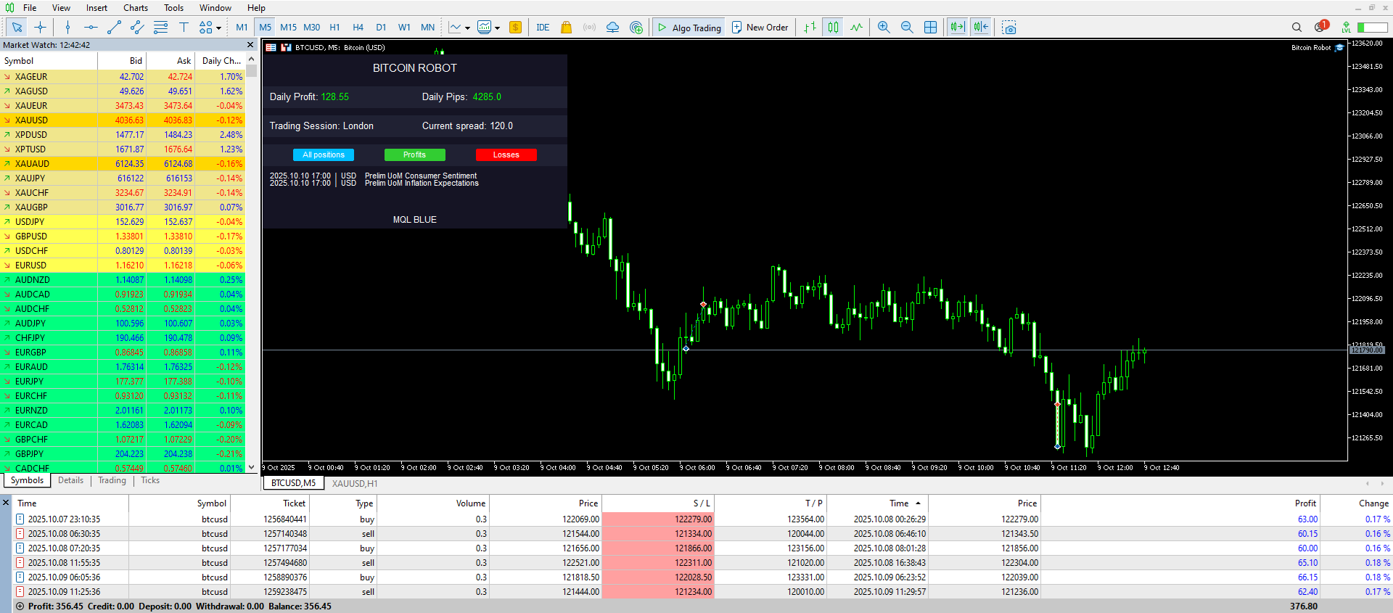Open the chart templates dropdown
Screen dimensions: 1393x613
pyautogui.click(x=488, y=28)
